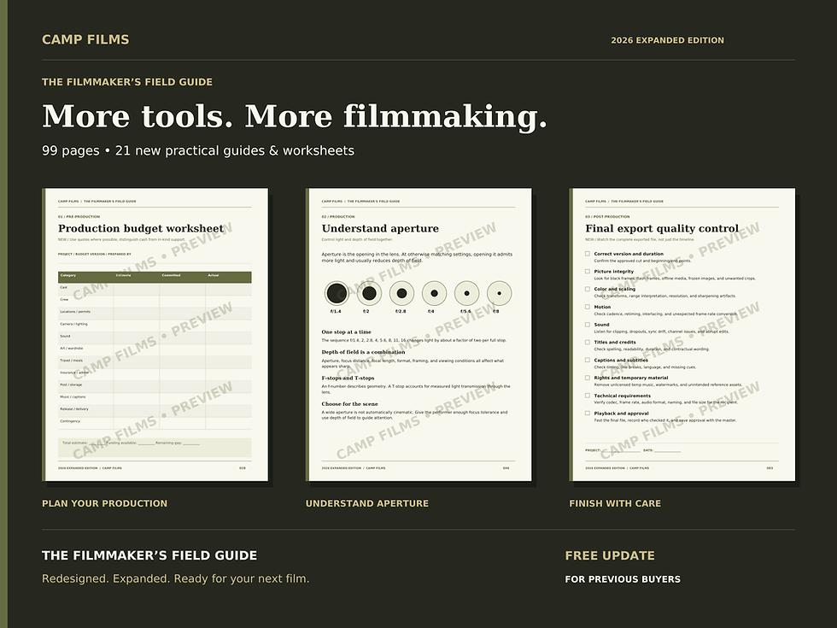Click the 'Actual' column header

pyautogui.click(x=213, y=275)
